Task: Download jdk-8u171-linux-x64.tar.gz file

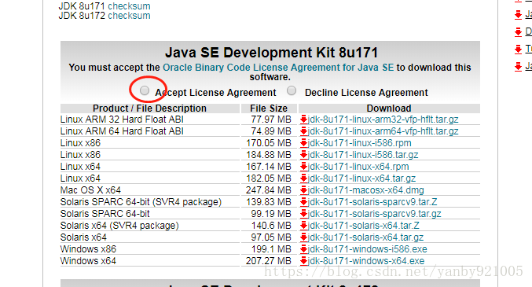Action: [361, 178]
